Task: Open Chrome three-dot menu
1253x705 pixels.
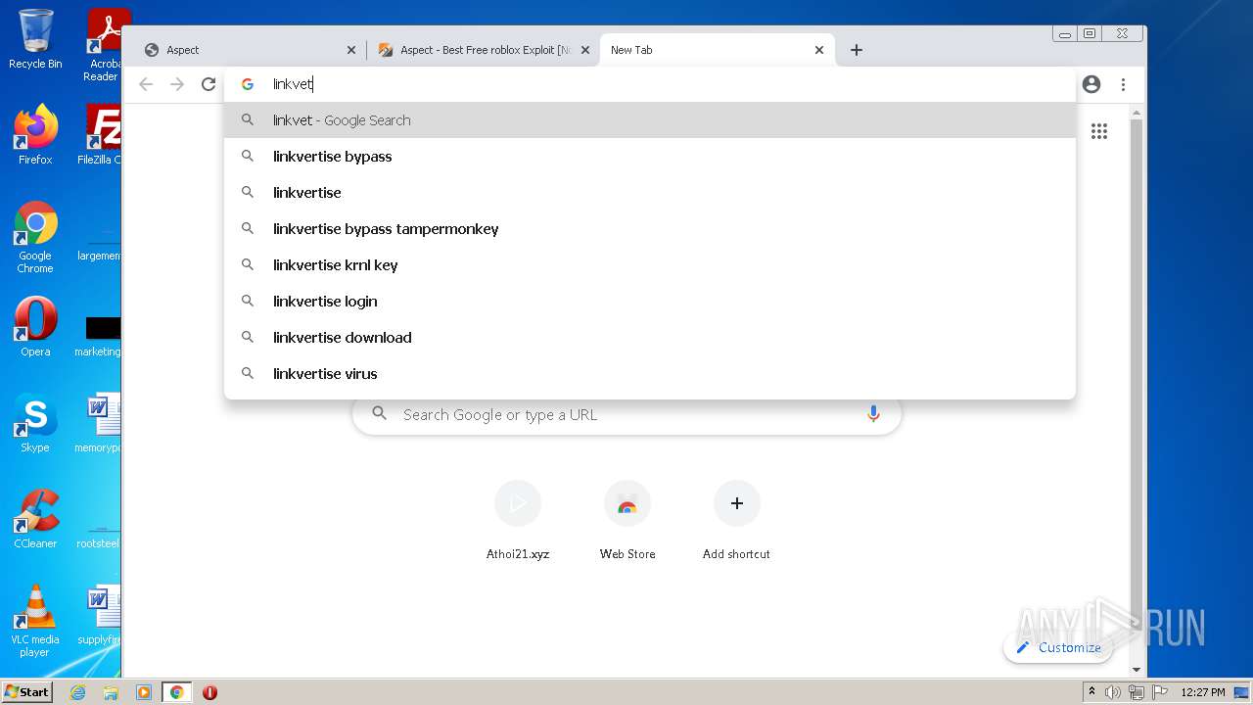Action: point(1123,84)
